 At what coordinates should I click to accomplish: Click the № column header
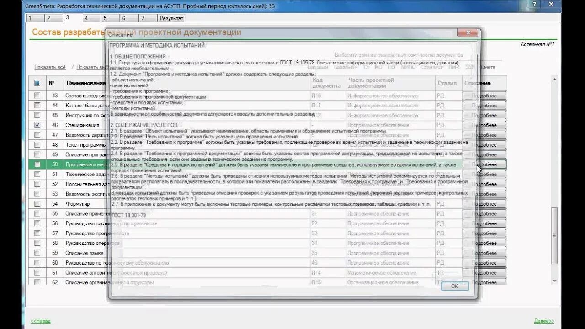[52, 83]
